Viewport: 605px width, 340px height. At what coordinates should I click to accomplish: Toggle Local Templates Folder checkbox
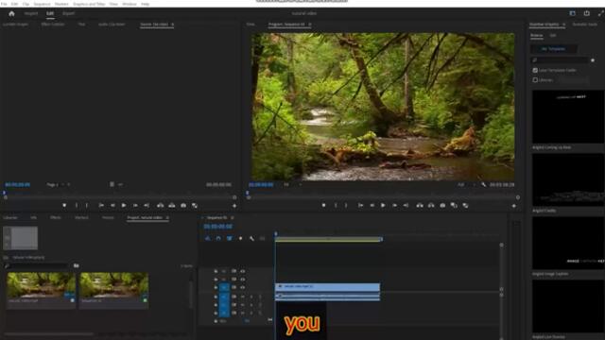[535, 70]
